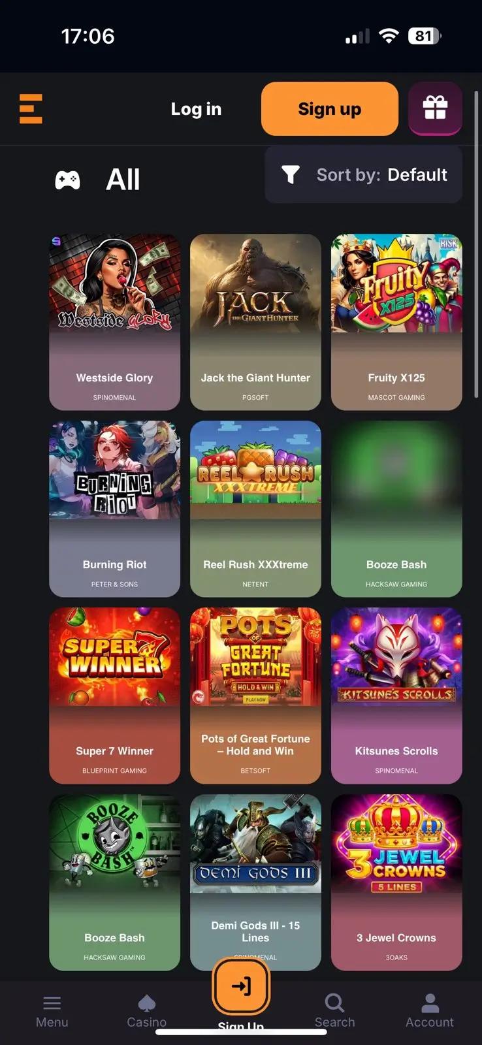Open the Fruity X125 game card

pyautogui.click(x=396, y=322)
